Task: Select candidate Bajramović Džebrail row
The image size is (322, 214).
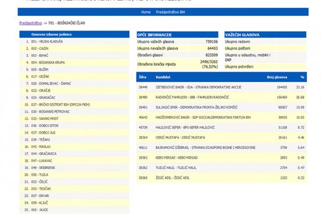Action: pyautogui.click(x=222, y=148)
